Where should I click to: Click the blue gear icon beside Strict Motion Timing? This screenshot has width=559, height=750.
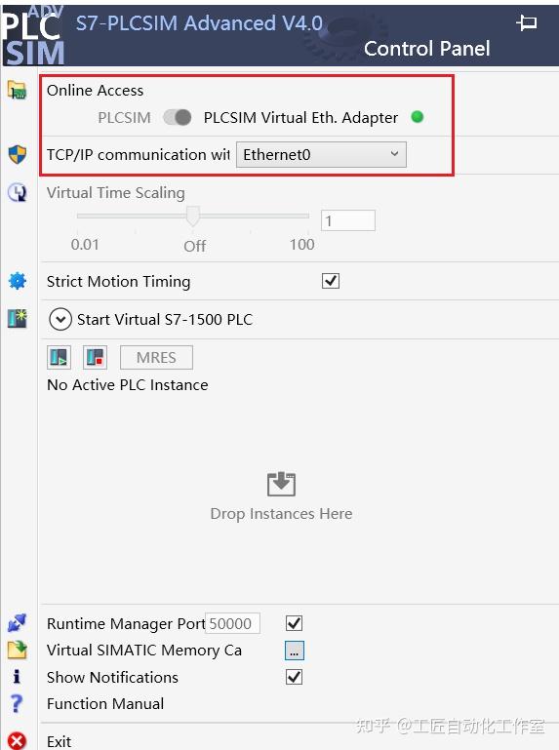pyautogui.click(x=18, y=281)
